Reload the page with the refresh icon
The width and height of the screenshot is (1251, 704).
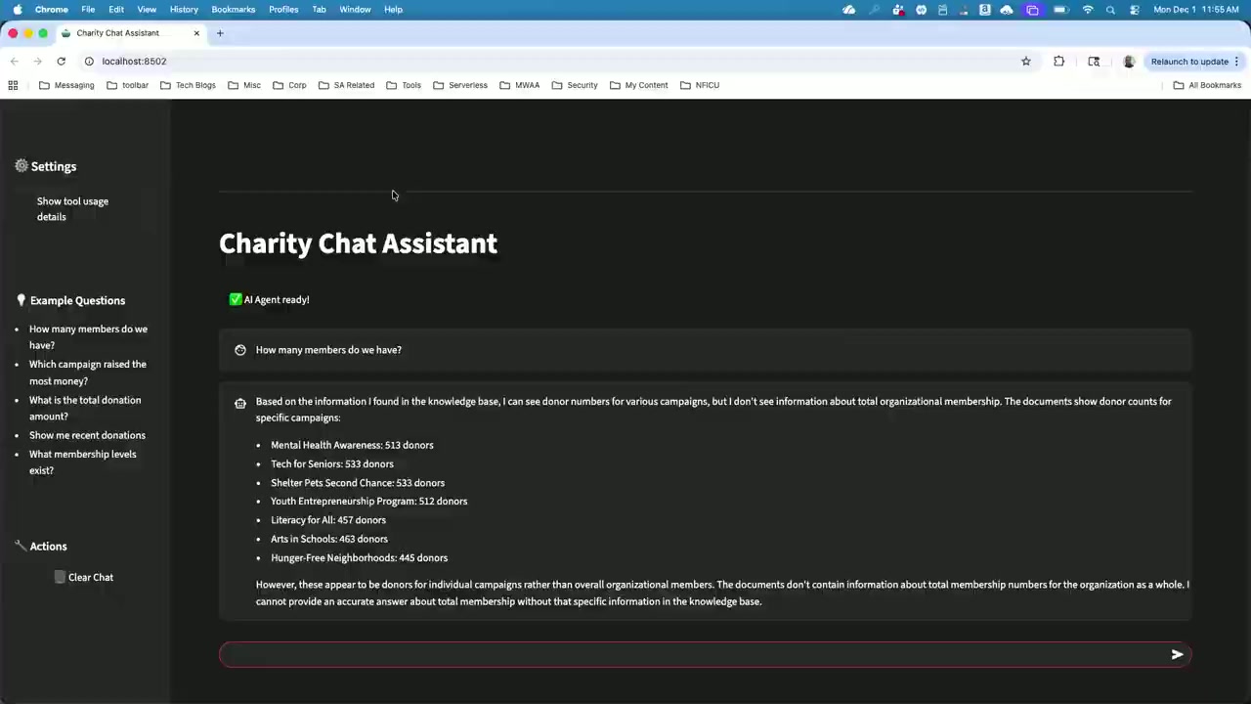[x=61, y=62]
